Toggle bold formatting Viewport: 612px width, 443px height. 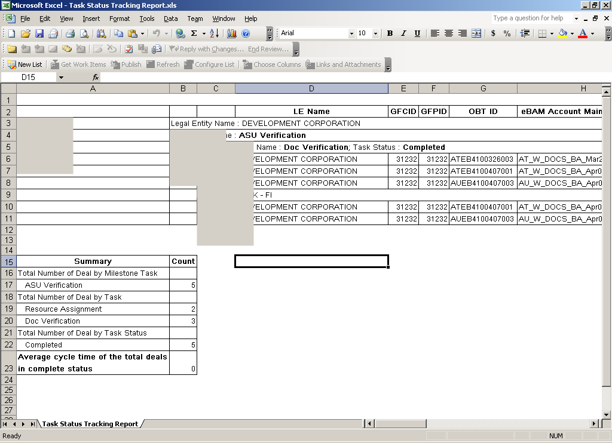390,33
